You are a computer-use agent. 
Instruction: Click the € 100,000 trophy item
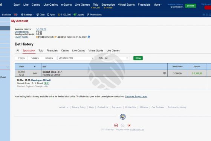pos(64,15)
